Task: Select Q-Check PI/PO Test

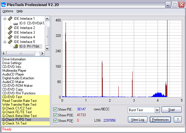Action: [x=26, y=120]
